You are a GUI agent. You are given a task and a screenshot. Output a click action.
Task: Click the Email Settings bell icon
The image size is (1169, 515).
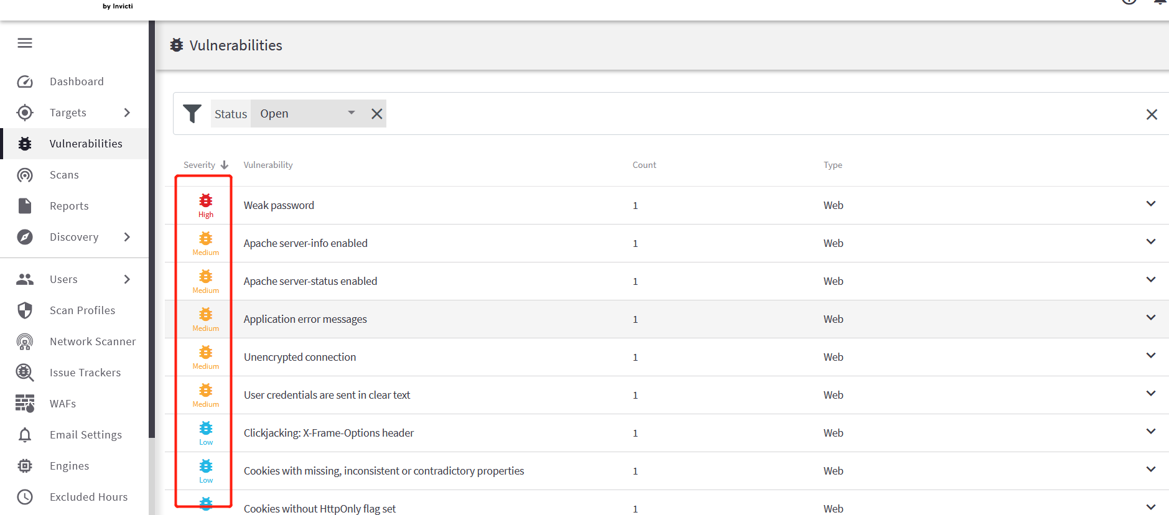pos(25,435)
